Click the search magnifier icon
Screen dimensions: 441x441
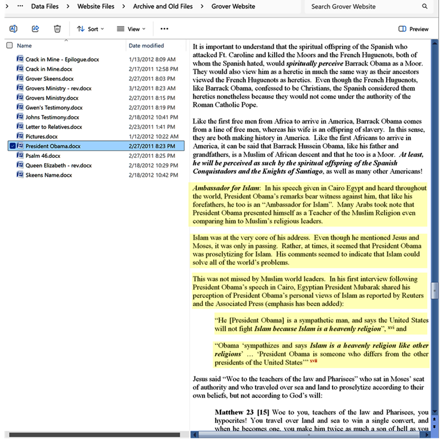(425, 6)
